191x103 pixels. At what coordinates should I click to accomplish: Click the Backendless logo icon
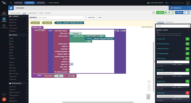(x=4, y=3)
